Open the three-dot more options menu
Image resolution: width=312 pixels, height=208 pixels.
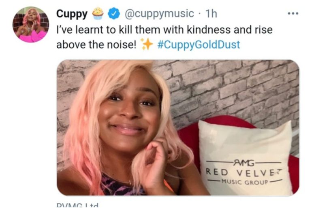tap(293, 13)
